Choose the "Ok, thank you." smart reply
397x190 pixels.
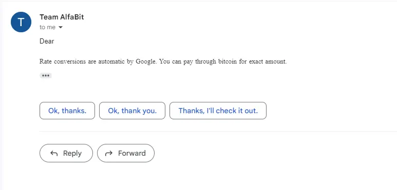pos(132,111)
